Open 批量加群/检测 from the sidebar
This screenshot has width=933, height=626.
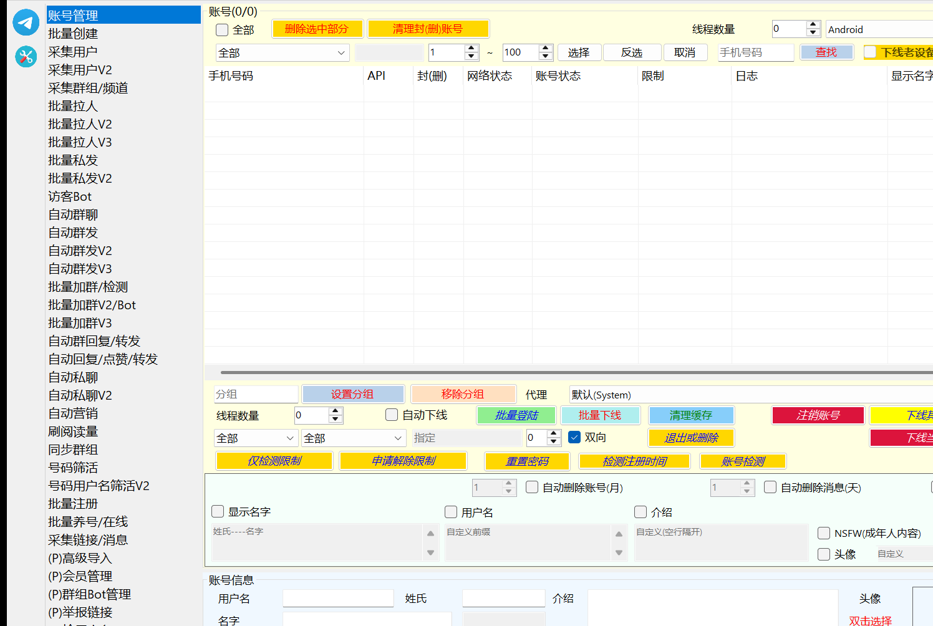(88, 287)
